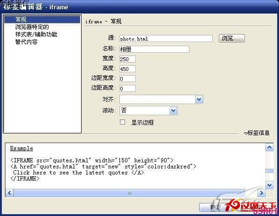Click the 宽度 field showing 250

[127, 59]
